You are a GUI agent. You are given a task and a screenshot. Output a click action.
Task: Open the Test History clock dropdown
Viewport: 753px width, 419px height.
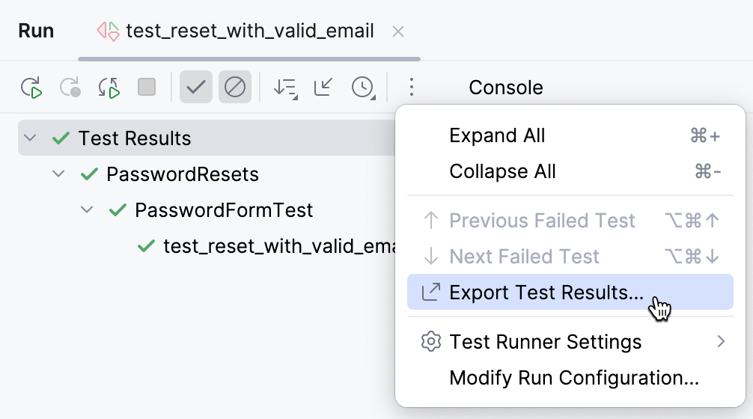tap(363, 88)
